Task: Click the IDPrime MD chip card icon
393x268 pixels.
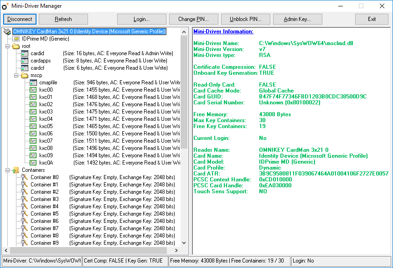Action: pyautogui.click(x=16, y=39)
